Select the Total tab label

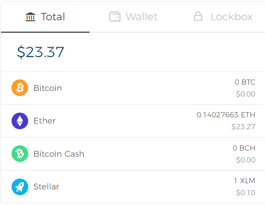(53, 17)
